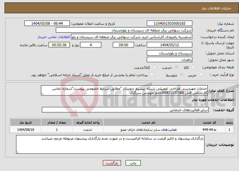
Task: Click the request creator field شمسیه رامرودی
Action: (x=132, y=37)
